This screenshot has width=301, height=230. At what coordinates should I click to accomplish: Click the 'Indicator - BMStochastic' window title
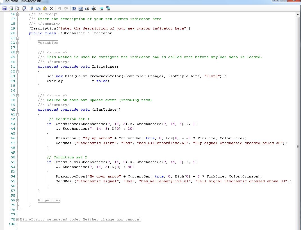pos(23,1)
